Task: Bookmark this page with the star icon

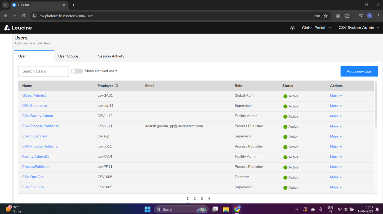Action: tap(326, 16)
